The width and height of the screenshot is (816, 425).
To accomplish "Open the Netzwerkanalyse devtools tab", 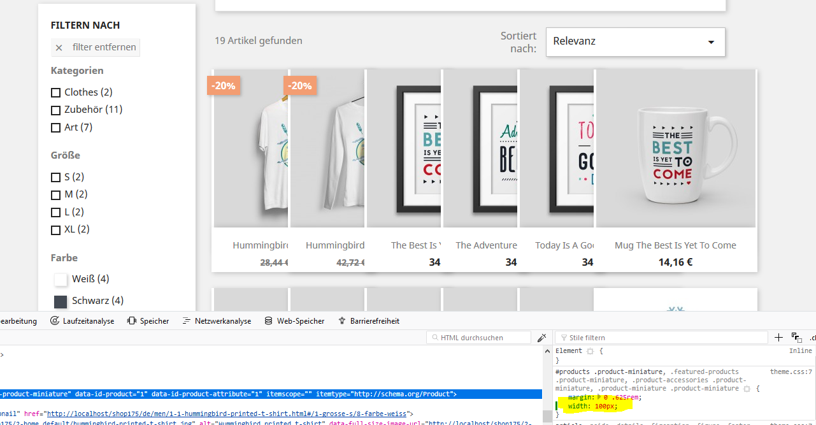I will pos(217,321).
